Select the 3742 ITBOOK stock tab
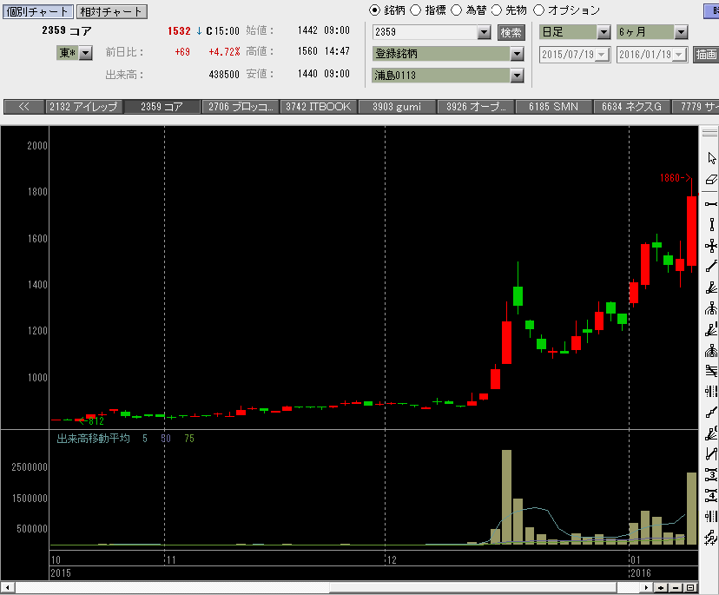The width and height of the screenshot is (719, 595). pyautogui.click(x=319, y=107)
